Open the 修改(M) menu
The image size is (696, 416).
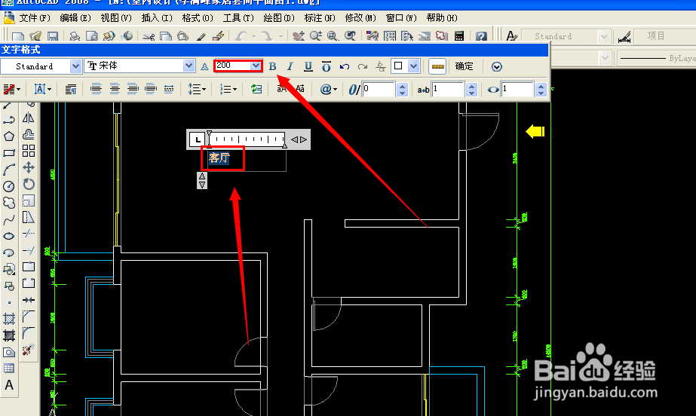tap(360, 18)
